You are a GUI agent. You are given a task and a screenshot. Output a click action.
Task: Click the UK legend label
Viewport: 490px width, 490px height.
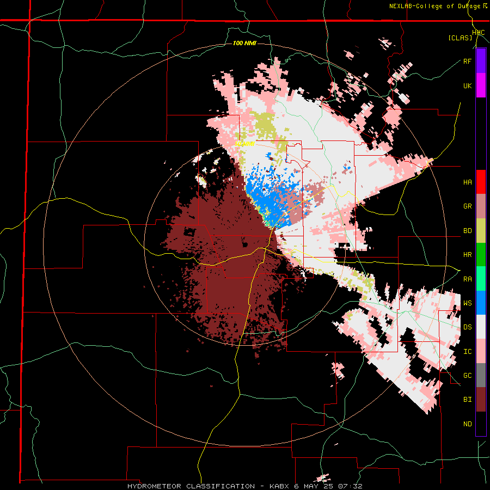click(467, 85)
